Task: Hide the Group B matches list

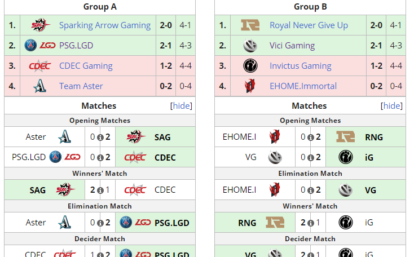Action: coord(391,106)
